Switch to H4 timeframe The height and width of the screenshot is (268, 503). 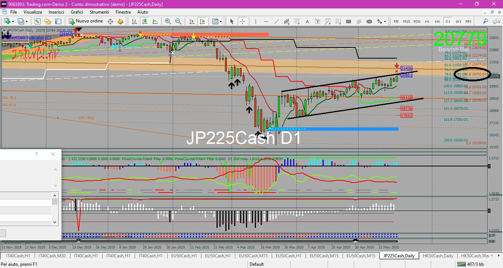[437, 21]
